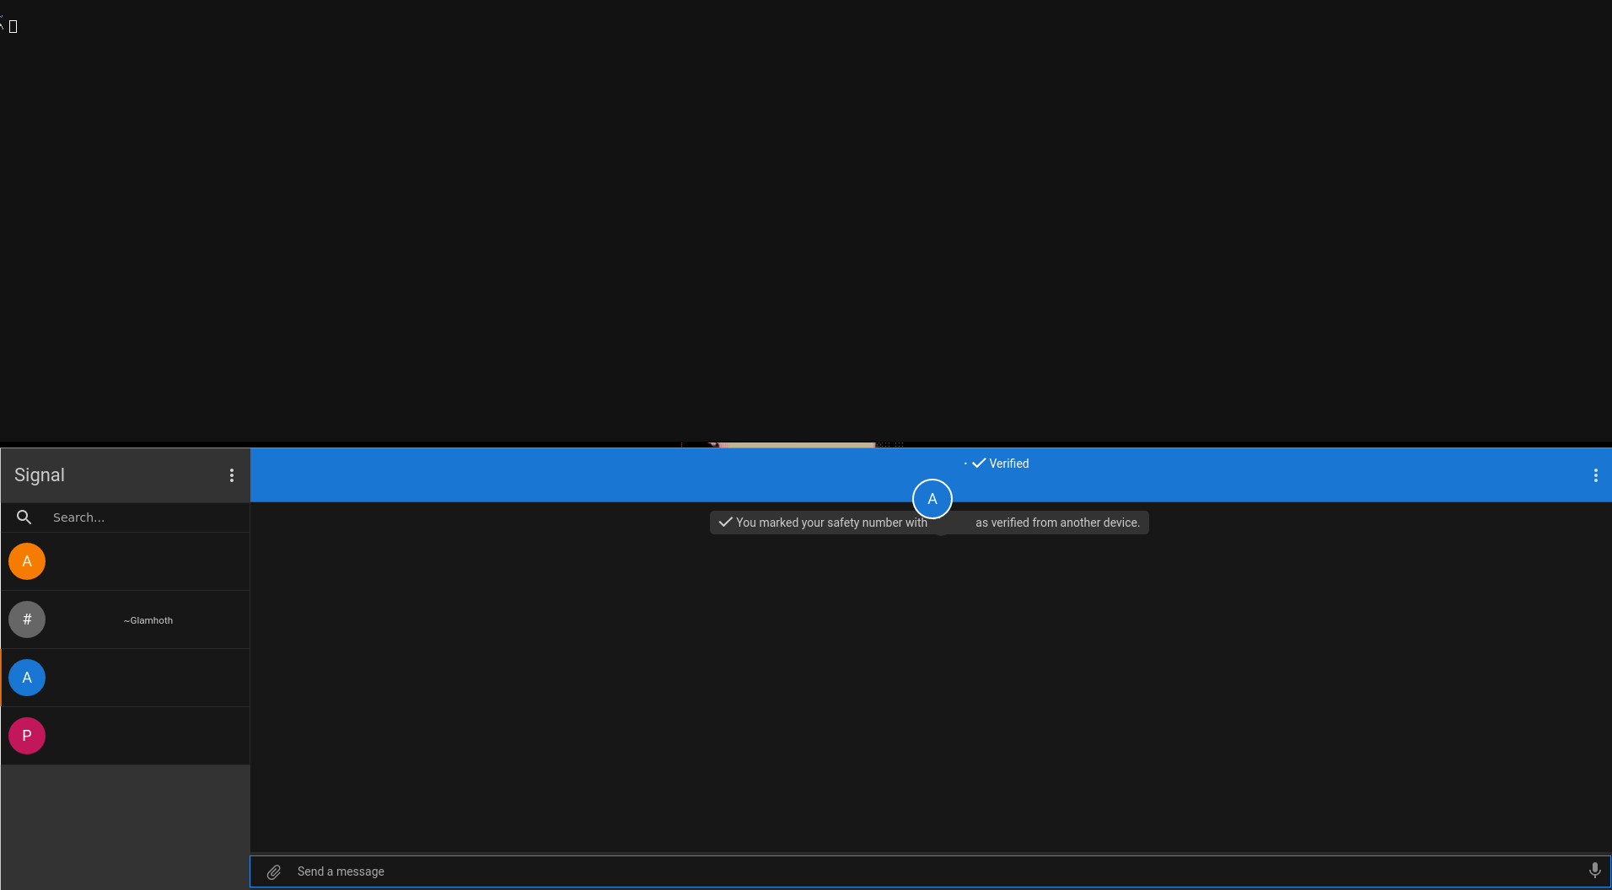The height and width of the screenshot is (890, 1612).
Task: Click the contact avatar in the chat header
Action: [x=932, y=498]
